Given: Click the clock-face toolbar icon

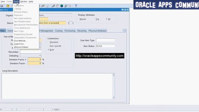Looking at the screenshot, I should coord(2,6).
